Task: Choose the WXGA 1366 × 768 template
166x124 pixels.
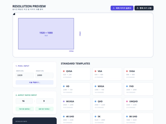Action: click(x=107, y=89)
